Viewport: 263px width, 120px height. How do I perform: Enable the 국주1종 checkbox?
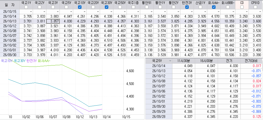133,7
